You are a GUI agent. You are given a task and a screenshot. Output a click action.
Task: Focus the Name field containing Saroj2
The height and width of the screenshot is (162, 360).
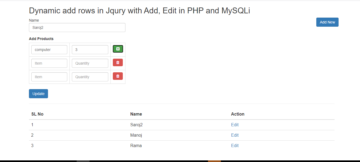(x=77, y=27)
